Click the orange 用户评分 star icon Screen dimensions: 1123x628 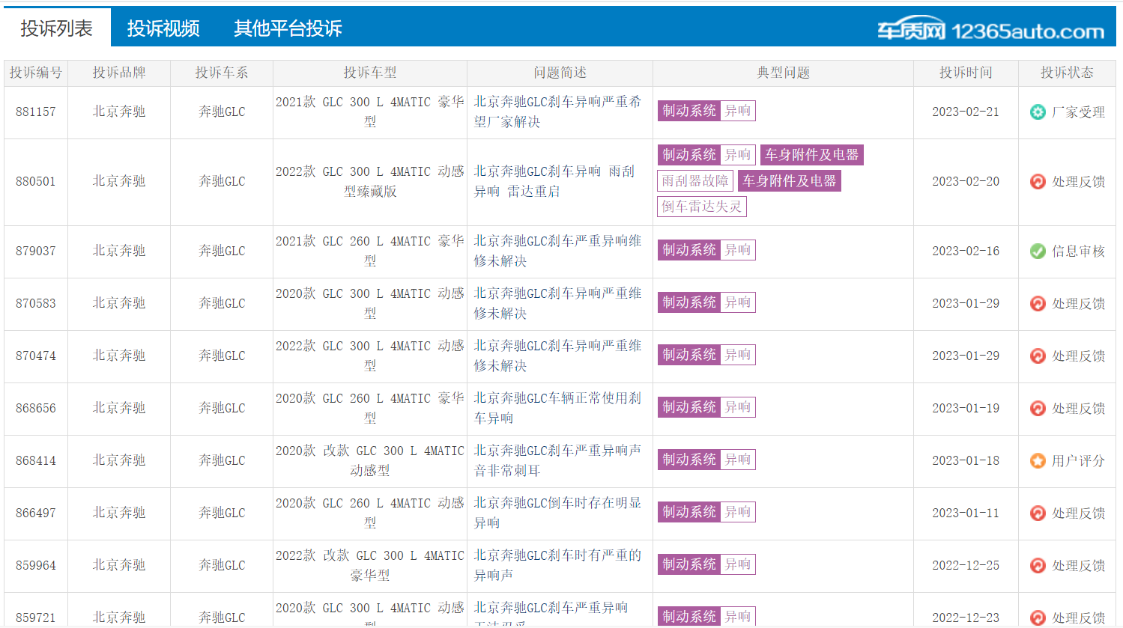(1038, 461)
